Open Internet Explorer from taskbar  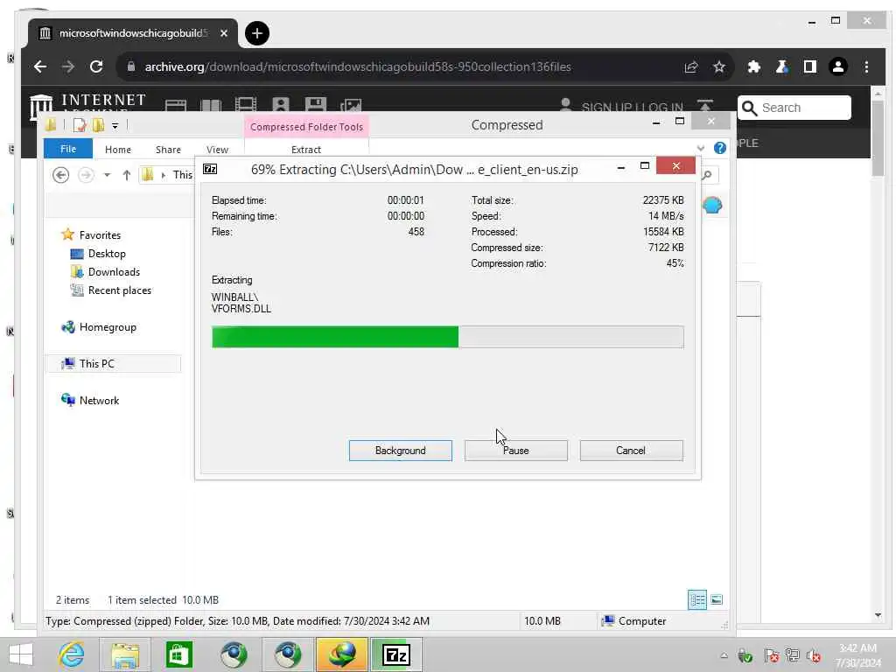click(x=72, y=654)
